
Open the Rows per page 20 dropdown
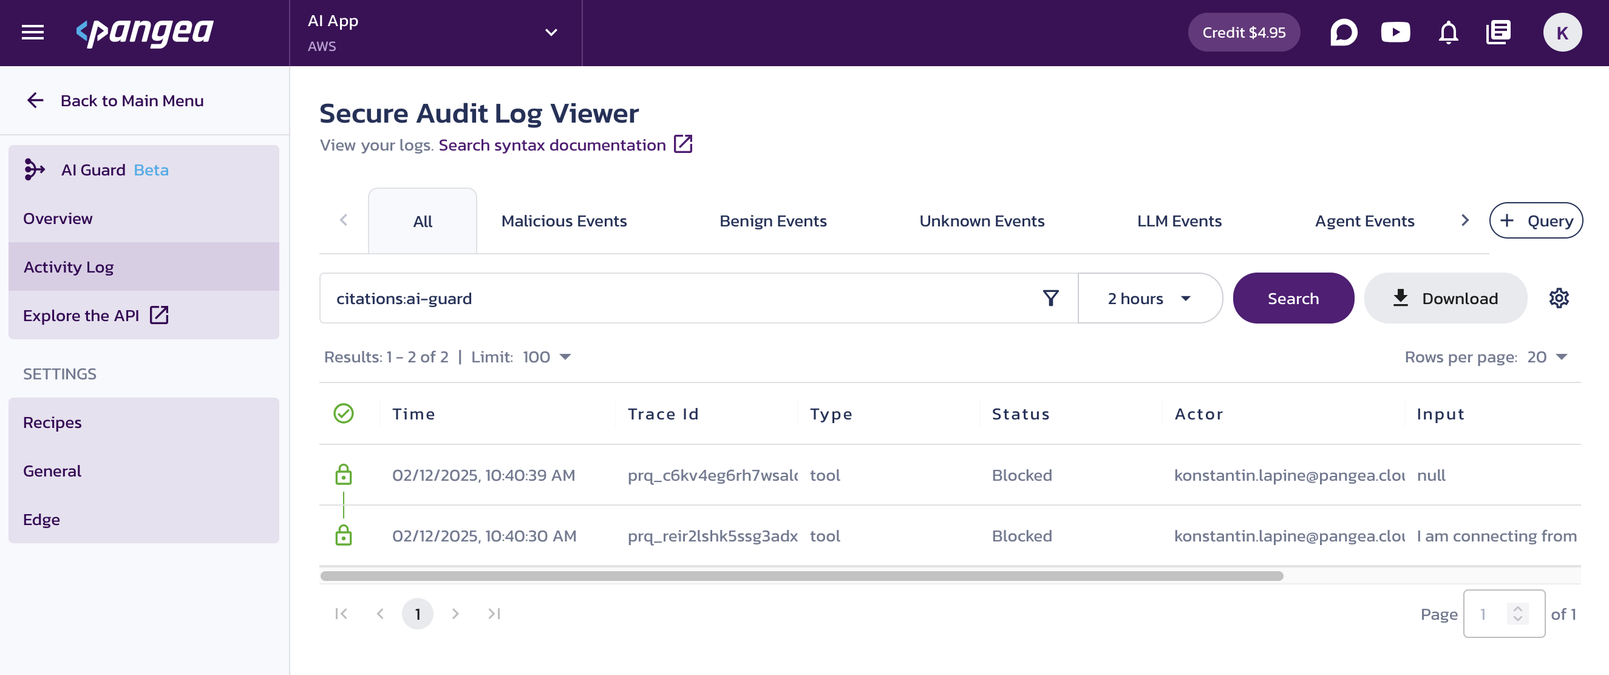1547,356
